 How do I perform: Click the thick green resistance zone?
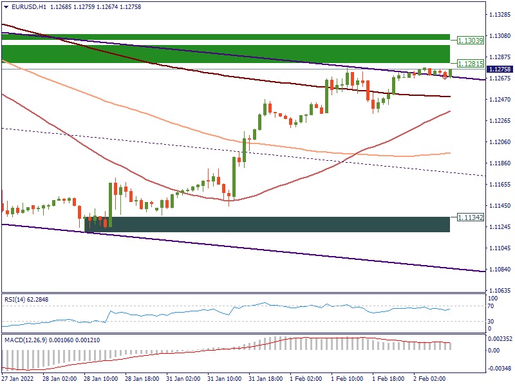point(225,54)
